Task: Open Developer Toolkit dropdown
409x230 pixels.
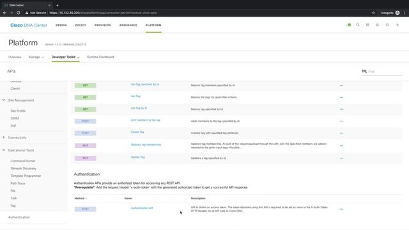Action: click(x=65, y=57)
